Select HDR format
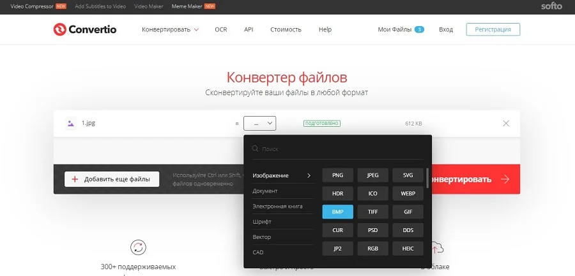 pos(338,193)
